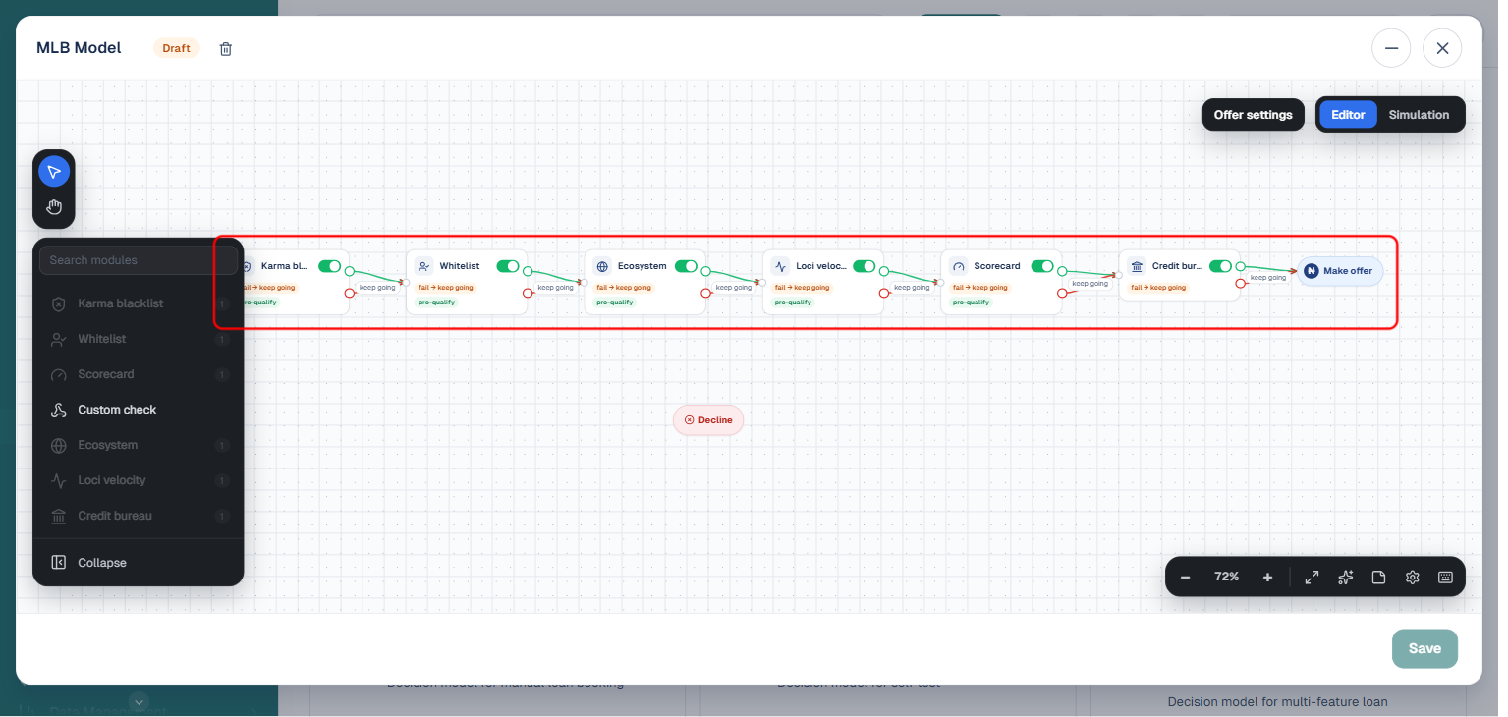Open canvas settings gear icon
The height and width of the screenshot is (717, 1508).
1413,578
